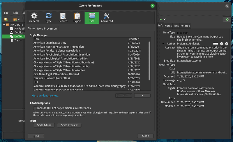Click the New Collection folder icon

[x=6, y=19]
